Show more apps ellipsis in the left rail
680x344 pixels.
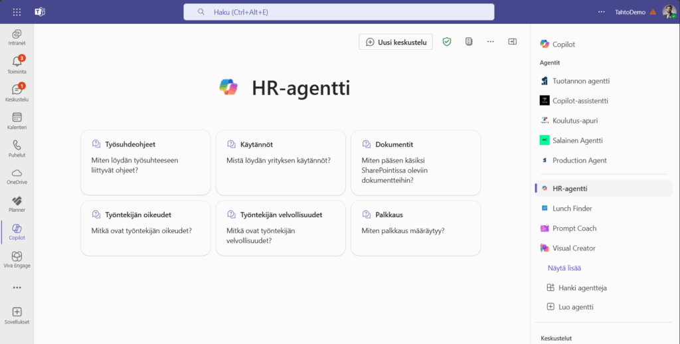(17, 288)
